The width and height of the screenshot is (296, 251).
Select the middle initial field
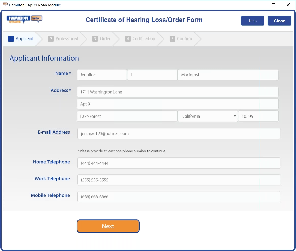(152, 75)
